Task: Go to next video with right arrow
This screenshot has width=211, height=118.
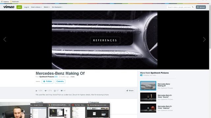Action: coord(204,39)
